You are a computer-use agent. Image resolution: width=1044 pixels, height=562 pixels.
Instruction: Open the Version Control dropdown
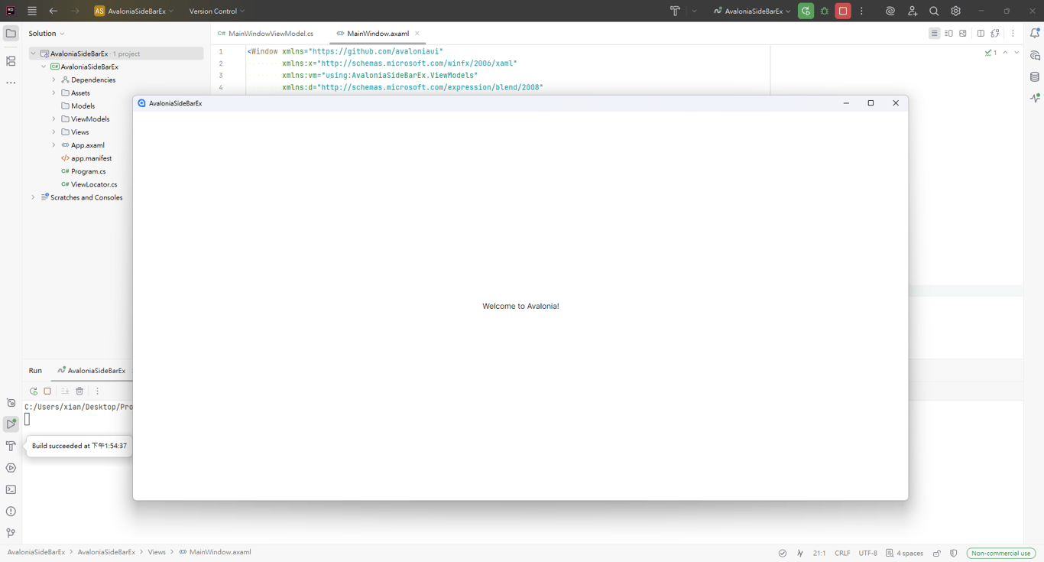(217, 11)
